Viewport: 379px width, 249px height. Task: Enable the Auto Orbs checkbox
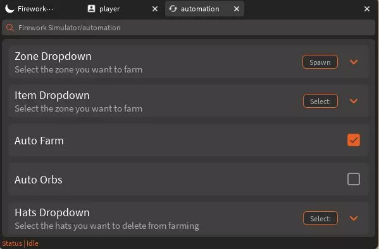[x=354, y=179]
